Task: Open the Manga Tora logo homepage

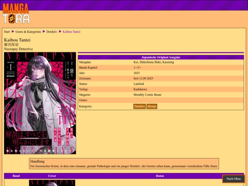Action: coord(16,13)
